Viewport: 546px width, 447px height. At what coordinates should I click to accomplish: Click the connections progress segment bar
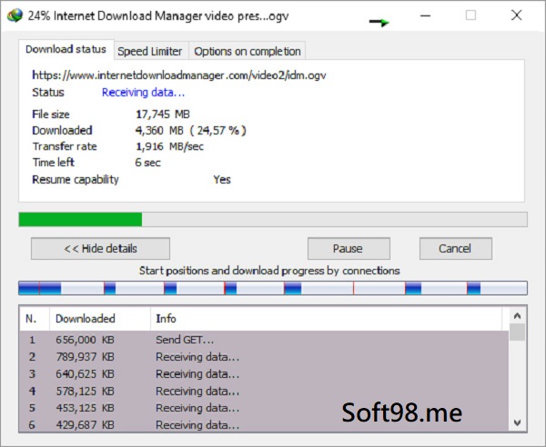click(273, 288)
